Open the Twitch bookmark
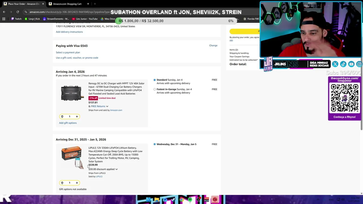Viewport: 363px width, 204px height. 16,19
